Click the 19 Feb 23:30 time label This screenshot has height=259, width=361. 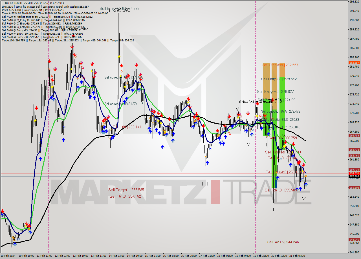[x=261, y=256]
